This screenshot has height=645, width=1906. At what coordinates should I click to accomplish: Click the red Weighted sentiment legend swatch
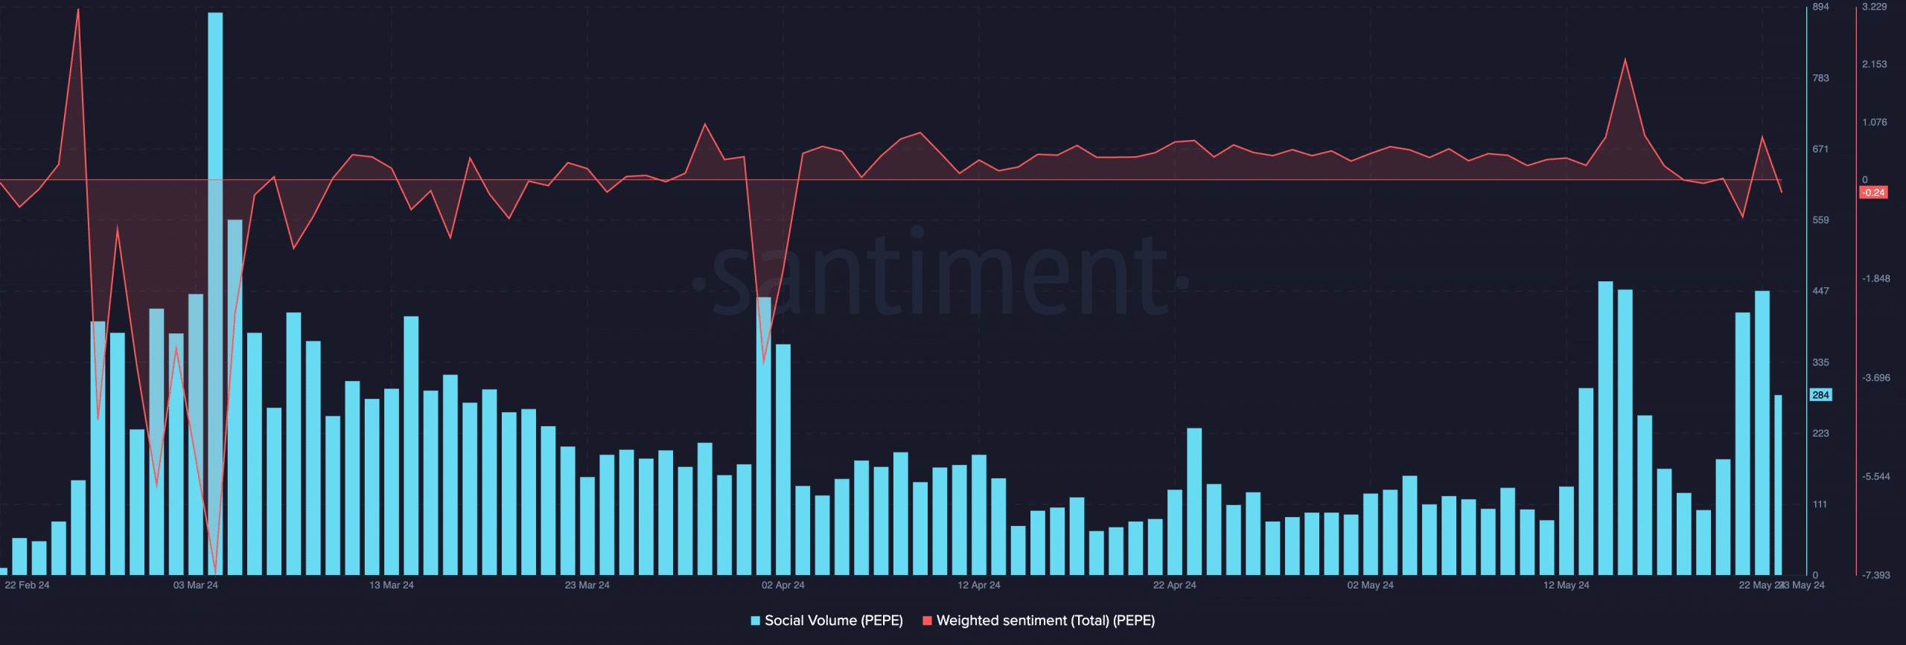tap(927, 620)
